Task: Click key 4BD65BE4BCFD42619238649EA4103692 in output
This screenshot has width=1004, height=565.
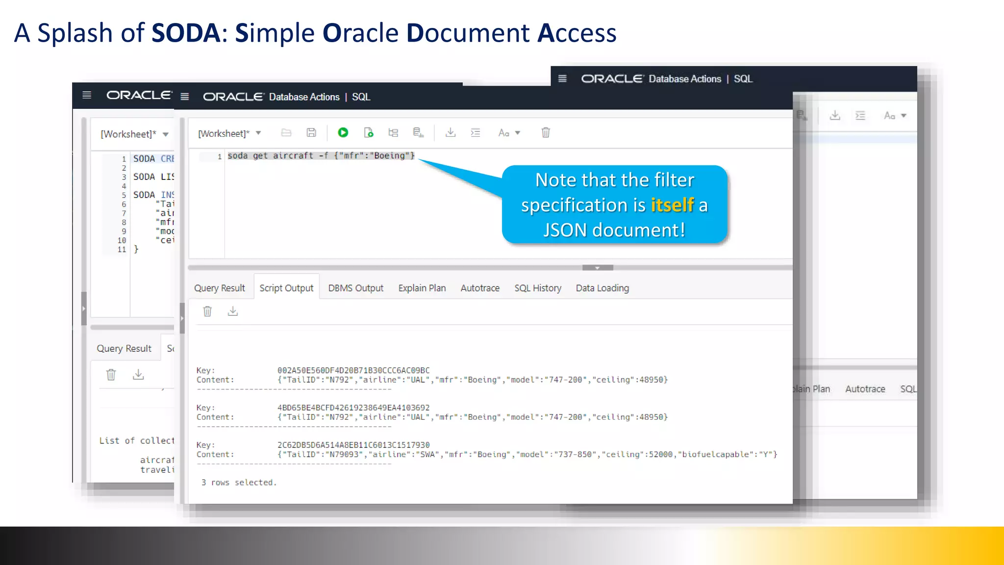Action: point(353,408)
